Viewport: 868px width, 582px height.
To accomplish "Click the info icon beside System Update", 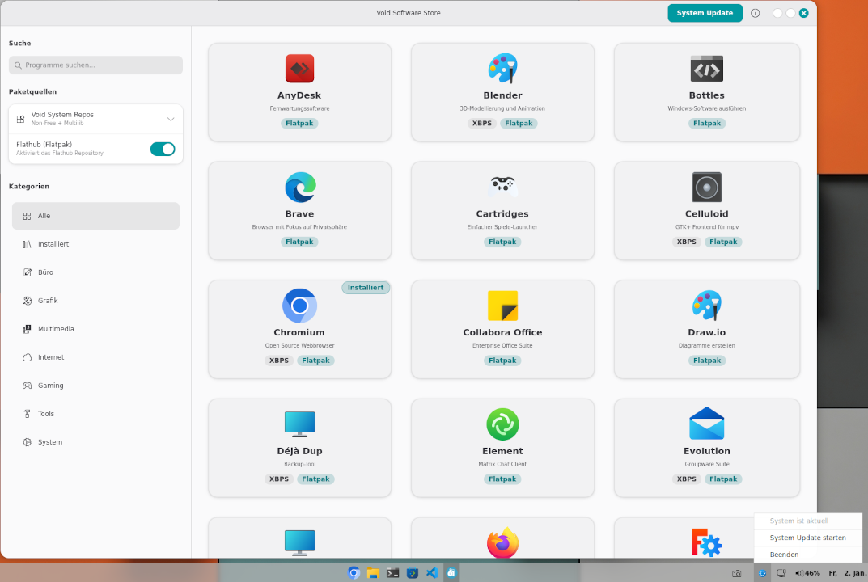I will point(755,13).
